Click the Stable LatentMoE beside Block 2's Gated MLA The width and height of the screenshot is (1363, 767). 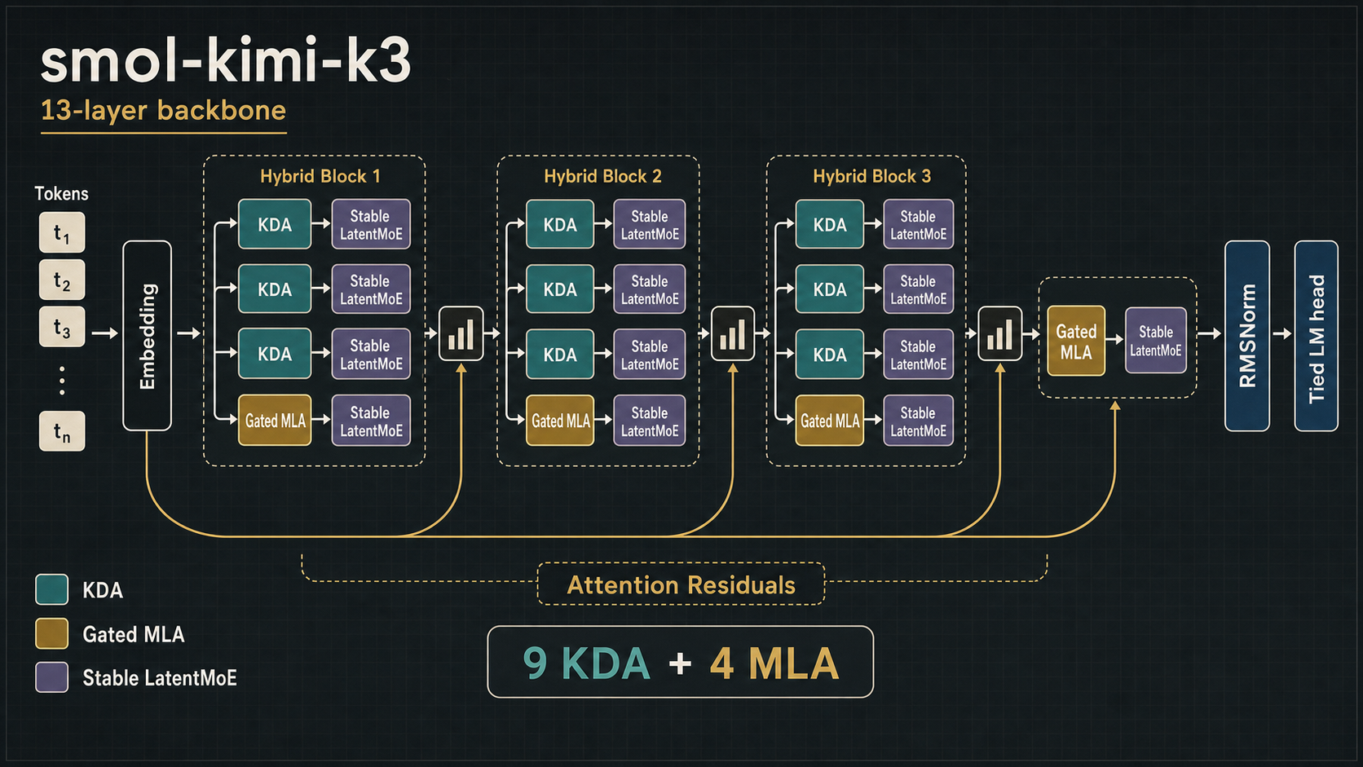[650, 421]
